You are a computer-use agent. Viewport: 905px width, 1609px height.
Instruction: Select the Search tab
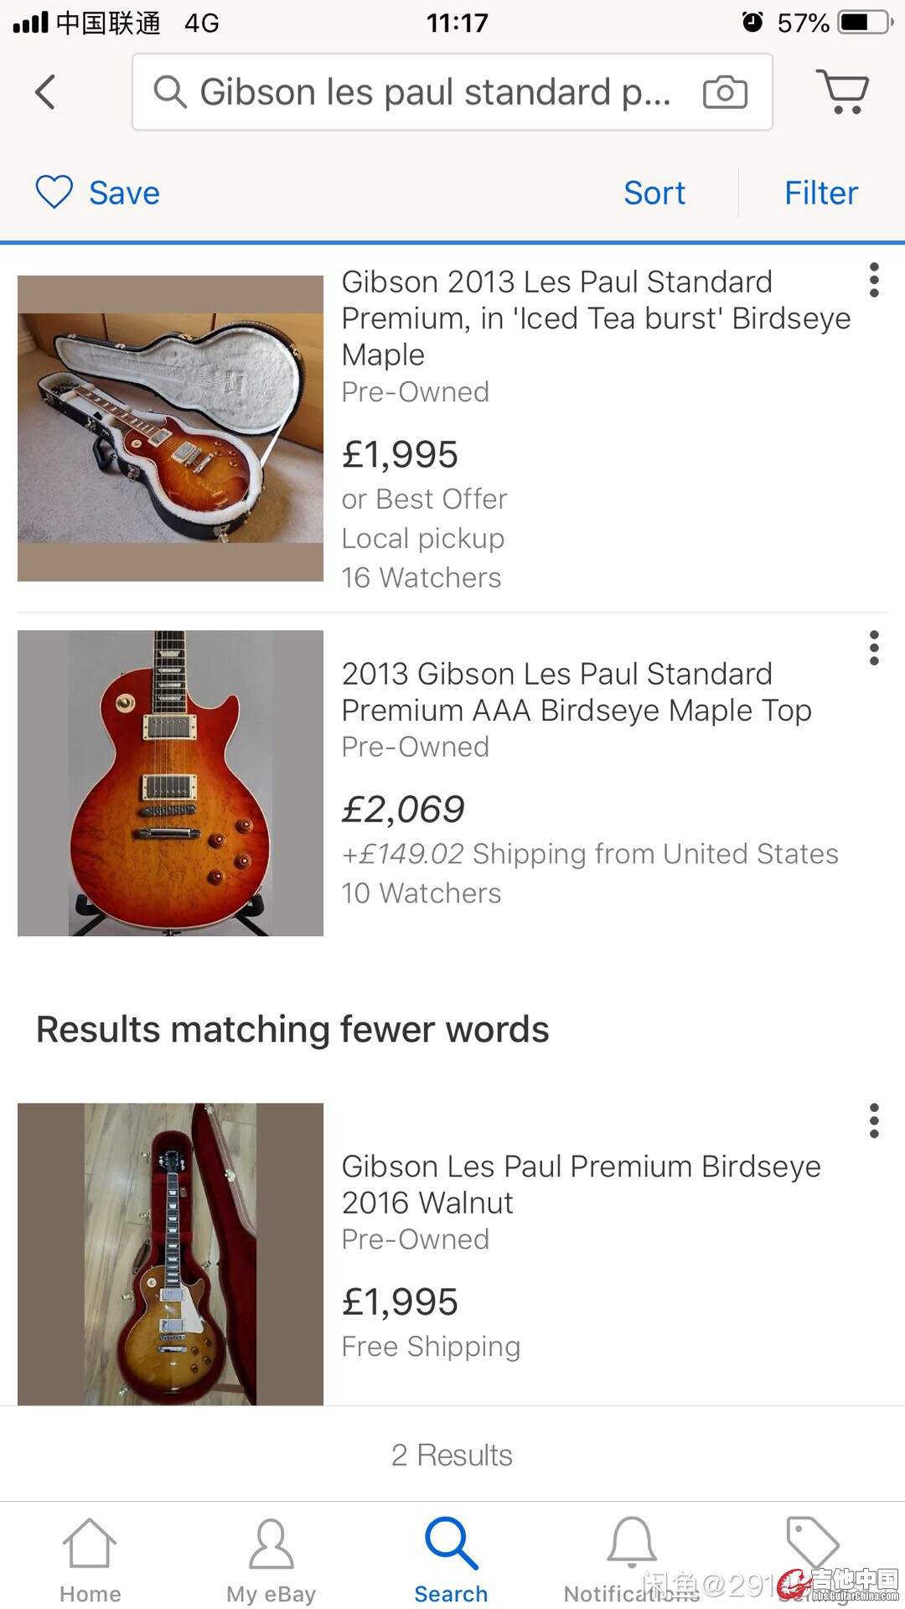point(451,1560)
